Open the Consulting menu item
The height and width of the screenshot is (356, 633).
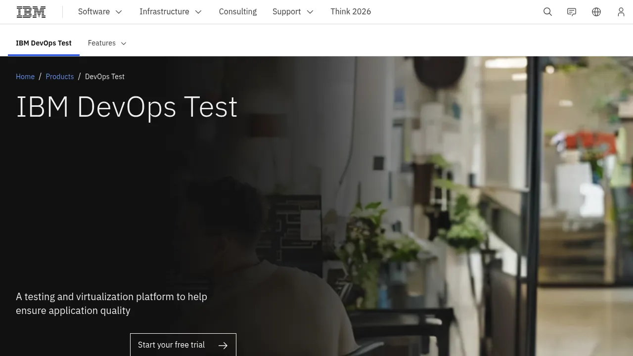[238, 12]
